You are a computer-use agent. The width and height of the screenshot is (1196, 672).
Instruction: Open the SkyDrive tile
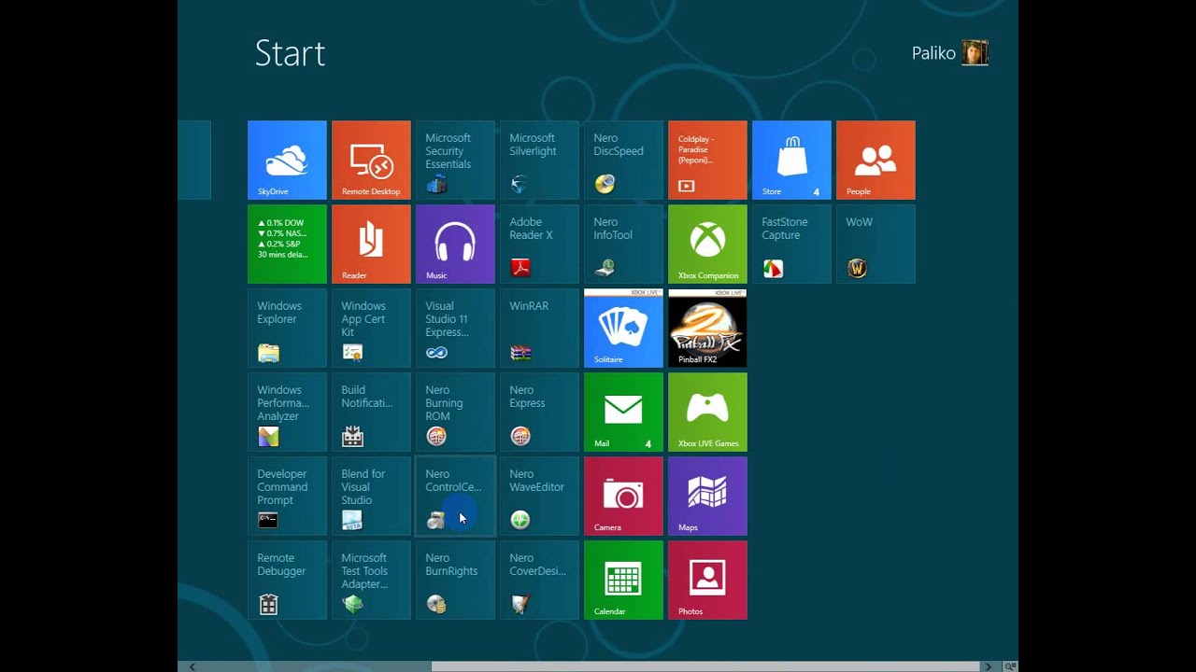(287, 160)
